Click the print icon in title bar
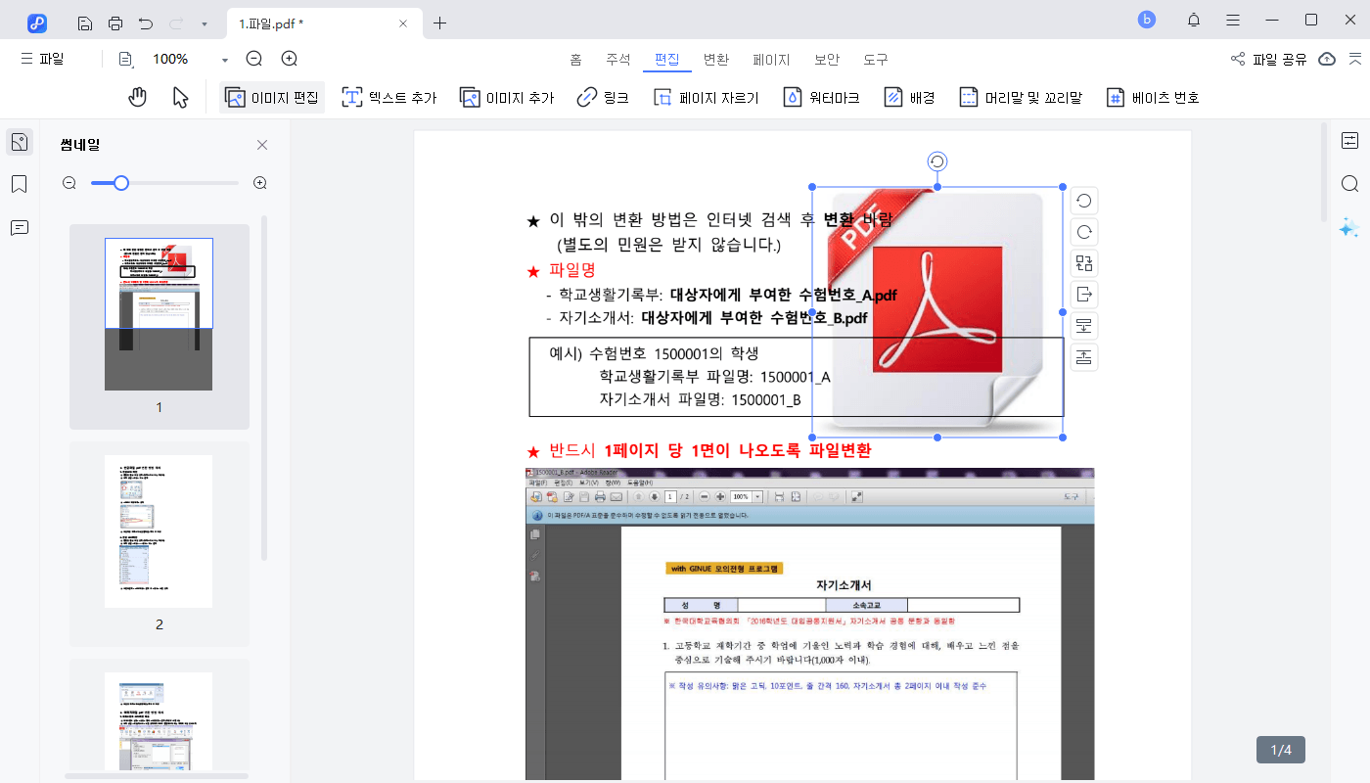 pyautogui.click(x=115, y=23)
